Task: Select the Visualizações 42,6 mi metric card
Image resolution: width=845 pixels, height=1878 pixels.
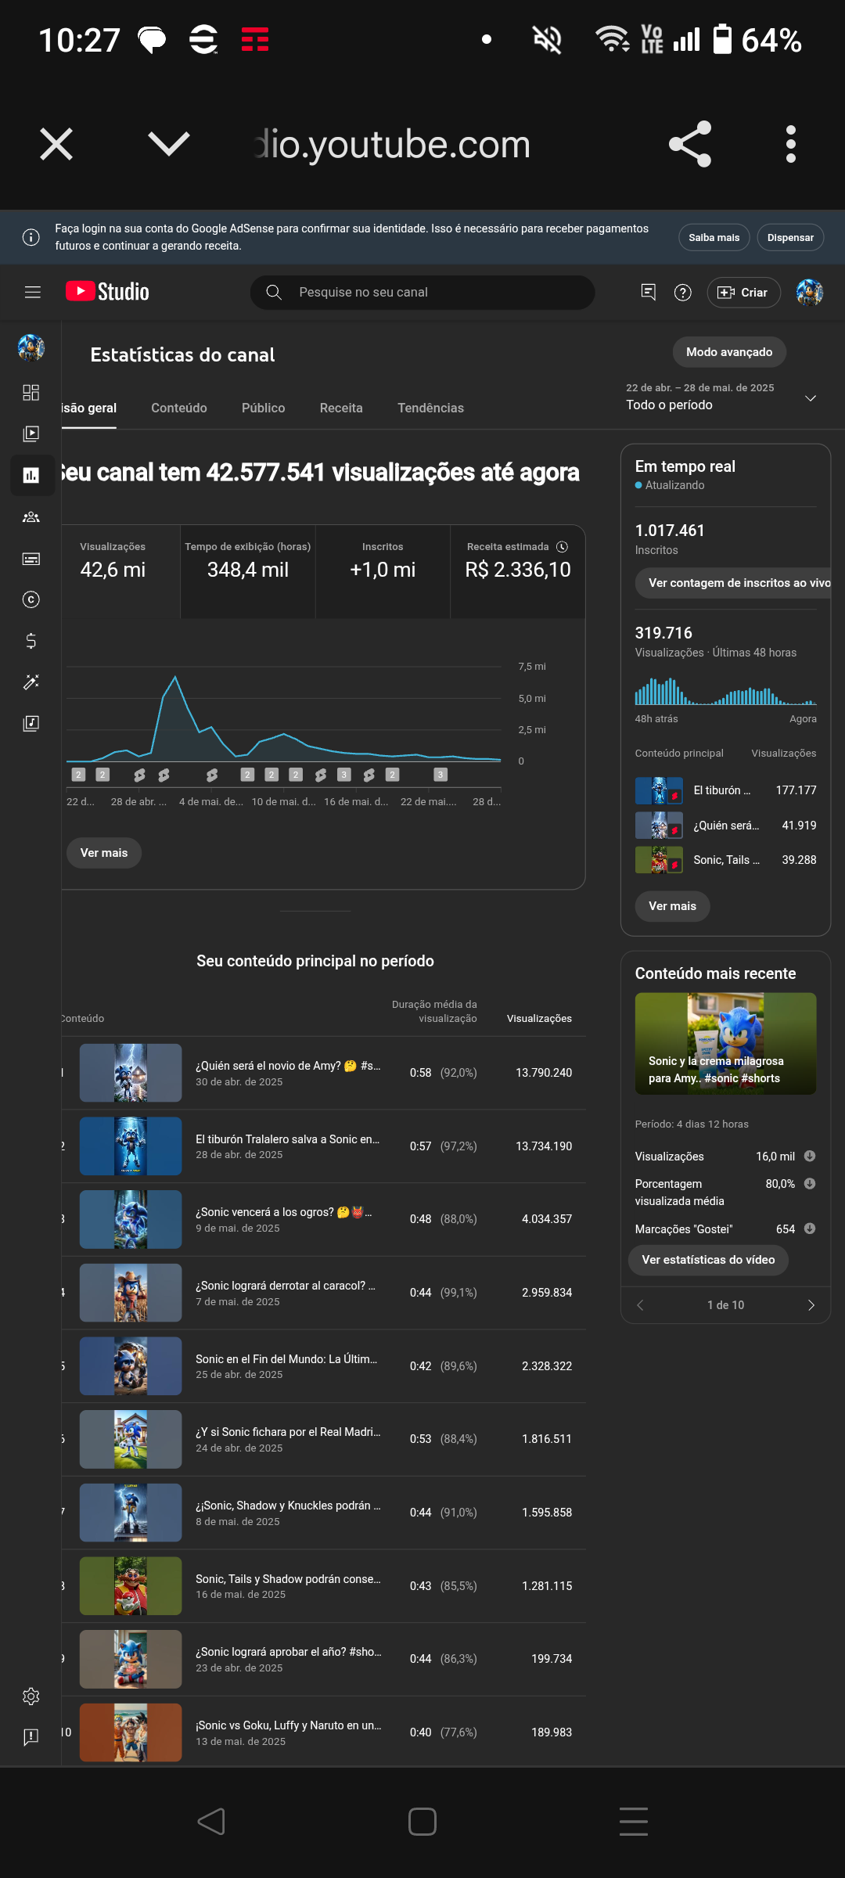Action: (x=120, y=572)
